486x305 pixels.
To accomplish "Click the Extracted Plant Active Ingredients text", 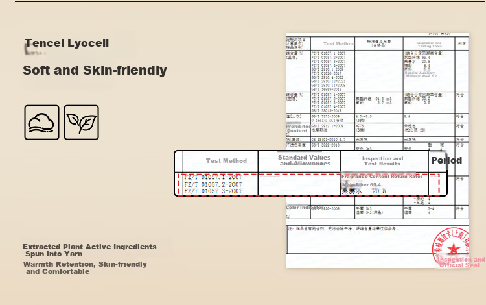I will click(89, 247).
